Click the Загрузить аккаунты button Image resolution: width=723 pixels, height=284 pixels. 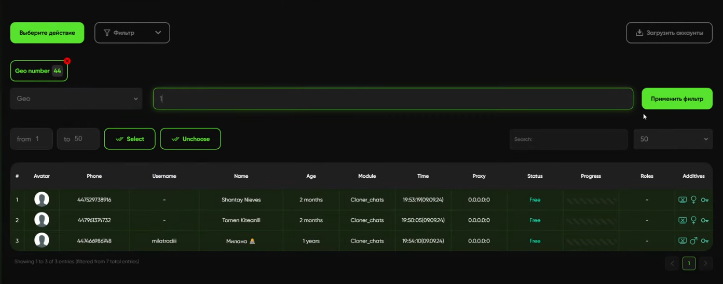[670, 33]
